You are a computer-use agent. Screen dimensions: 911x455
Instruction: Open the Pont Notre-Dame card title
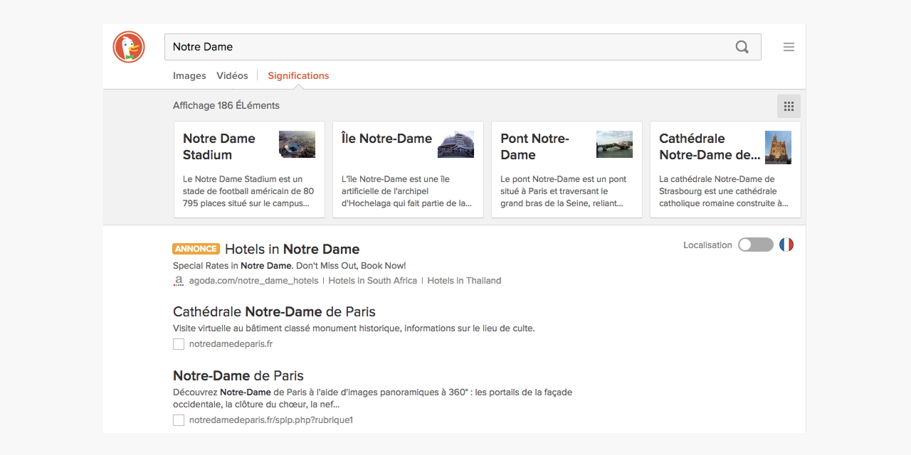click(x=535, y=146)
